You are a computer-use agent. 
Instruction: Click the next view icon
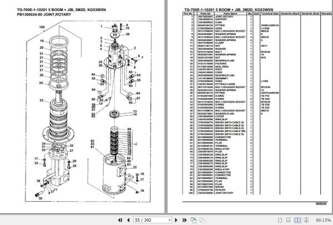[x=202, y=220]
